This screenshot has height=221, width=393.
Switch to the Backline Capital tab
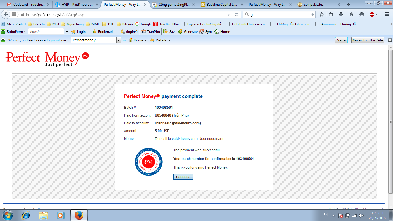click(x=222, y=5)
